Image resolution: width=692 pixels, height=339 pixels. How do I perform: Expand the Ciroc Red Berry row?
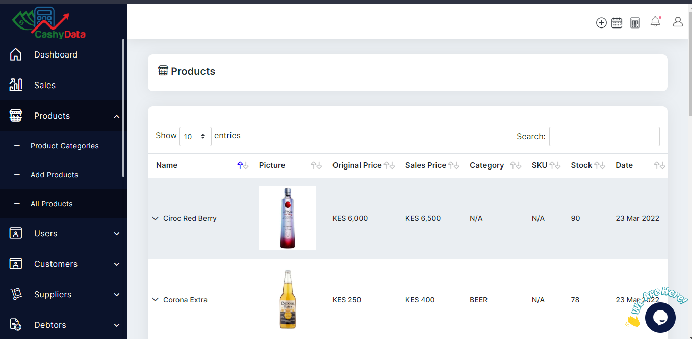156,218
